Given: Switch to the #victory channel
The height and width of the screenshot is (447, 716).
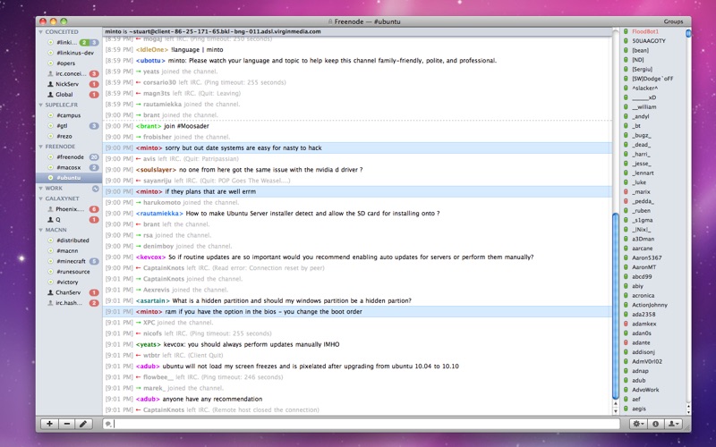Looking at the screenshot, I should click(69, 282).
